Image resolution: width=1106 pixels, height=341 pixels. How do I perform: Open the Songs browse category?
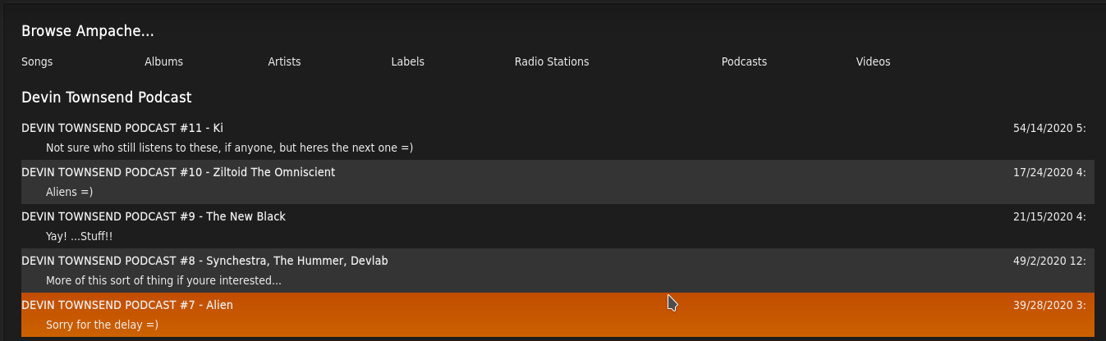point(37,61)
